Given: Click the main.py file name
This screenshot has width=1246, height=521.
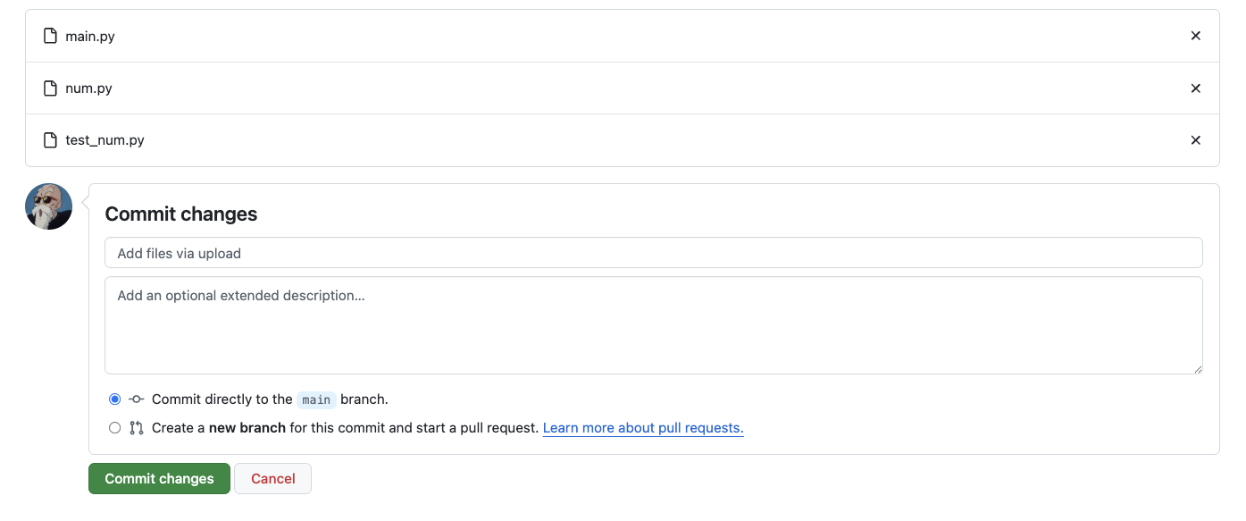Looking at the screenshot, I should 90,37.
